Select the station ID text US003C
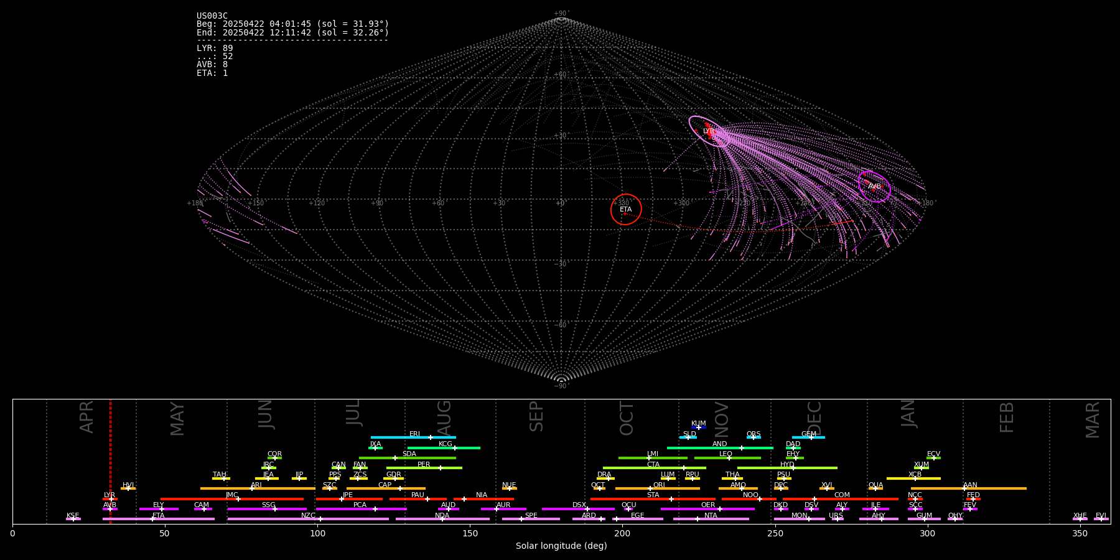This screenshot has height=560, width=1120. click(212, 16)
